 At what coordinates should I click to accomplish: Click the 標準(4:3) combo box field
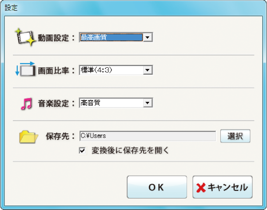(116, 70)
